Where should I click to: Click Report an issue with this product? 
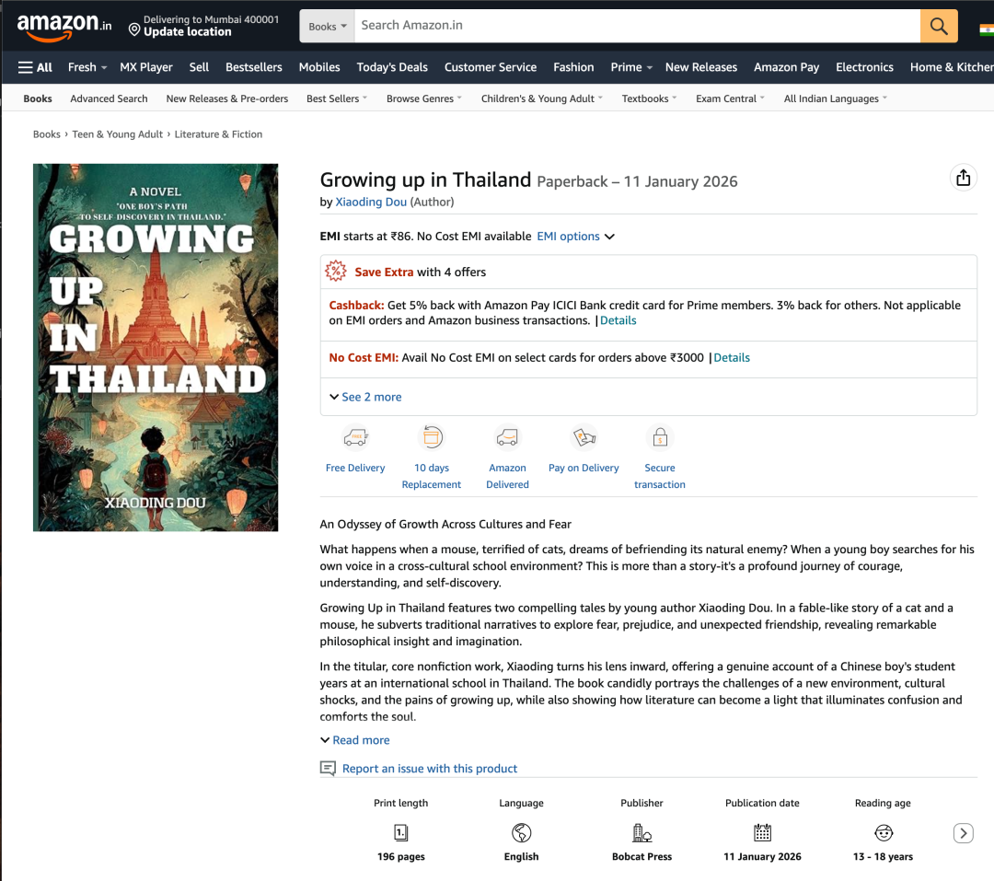click(429, 768)
